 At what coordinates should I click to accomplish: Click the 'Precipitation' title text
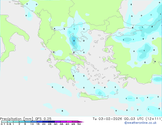[11, 119]
